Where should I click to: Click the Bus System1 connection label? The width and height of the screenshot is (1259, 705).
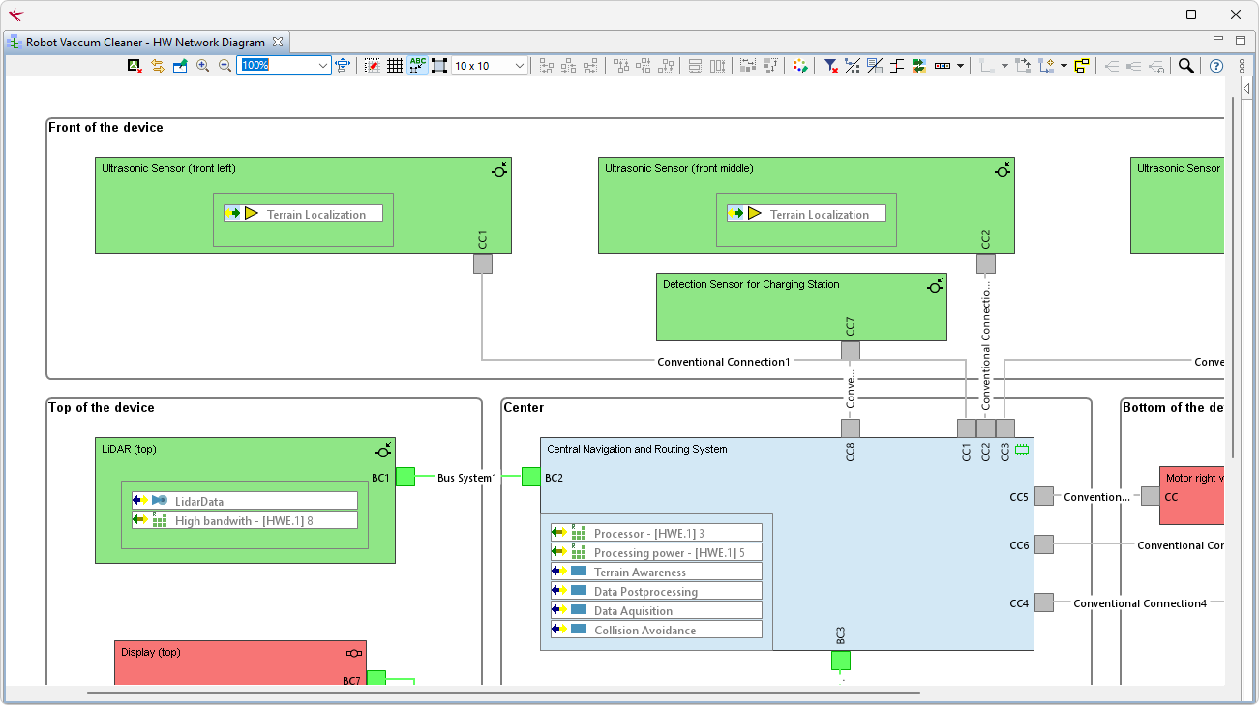tap(467, 478)
